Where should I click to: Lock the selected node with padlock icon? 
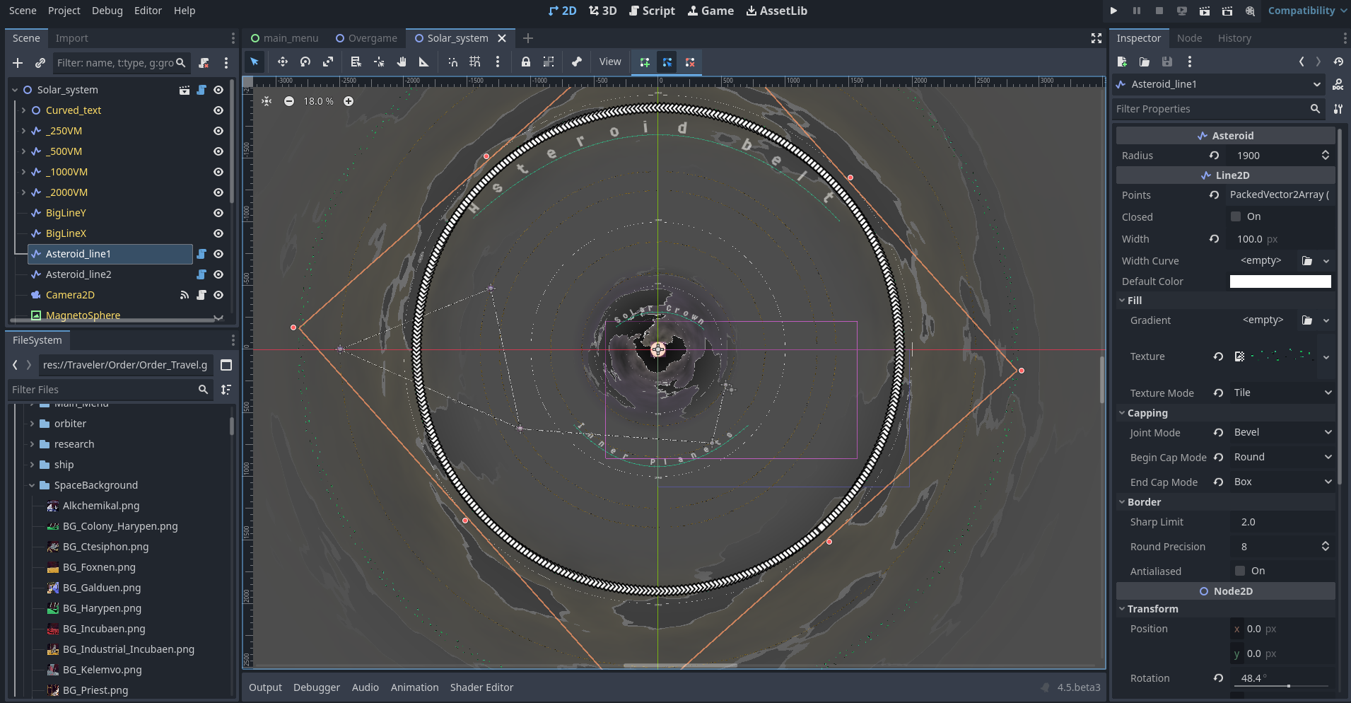(x=526, y=62)
